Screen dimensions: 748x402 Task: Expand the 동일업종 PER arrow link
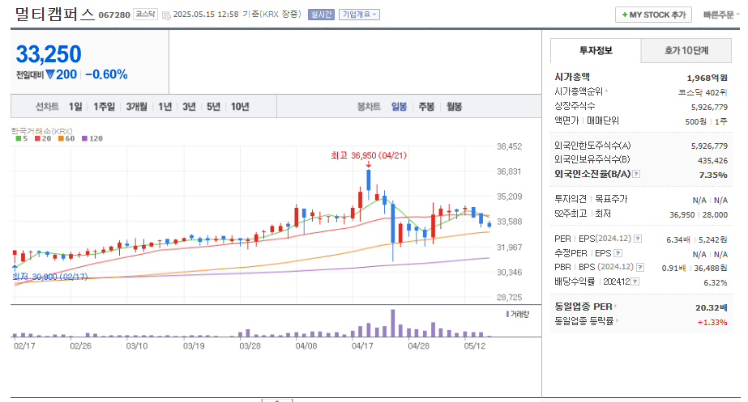[615, 307]
